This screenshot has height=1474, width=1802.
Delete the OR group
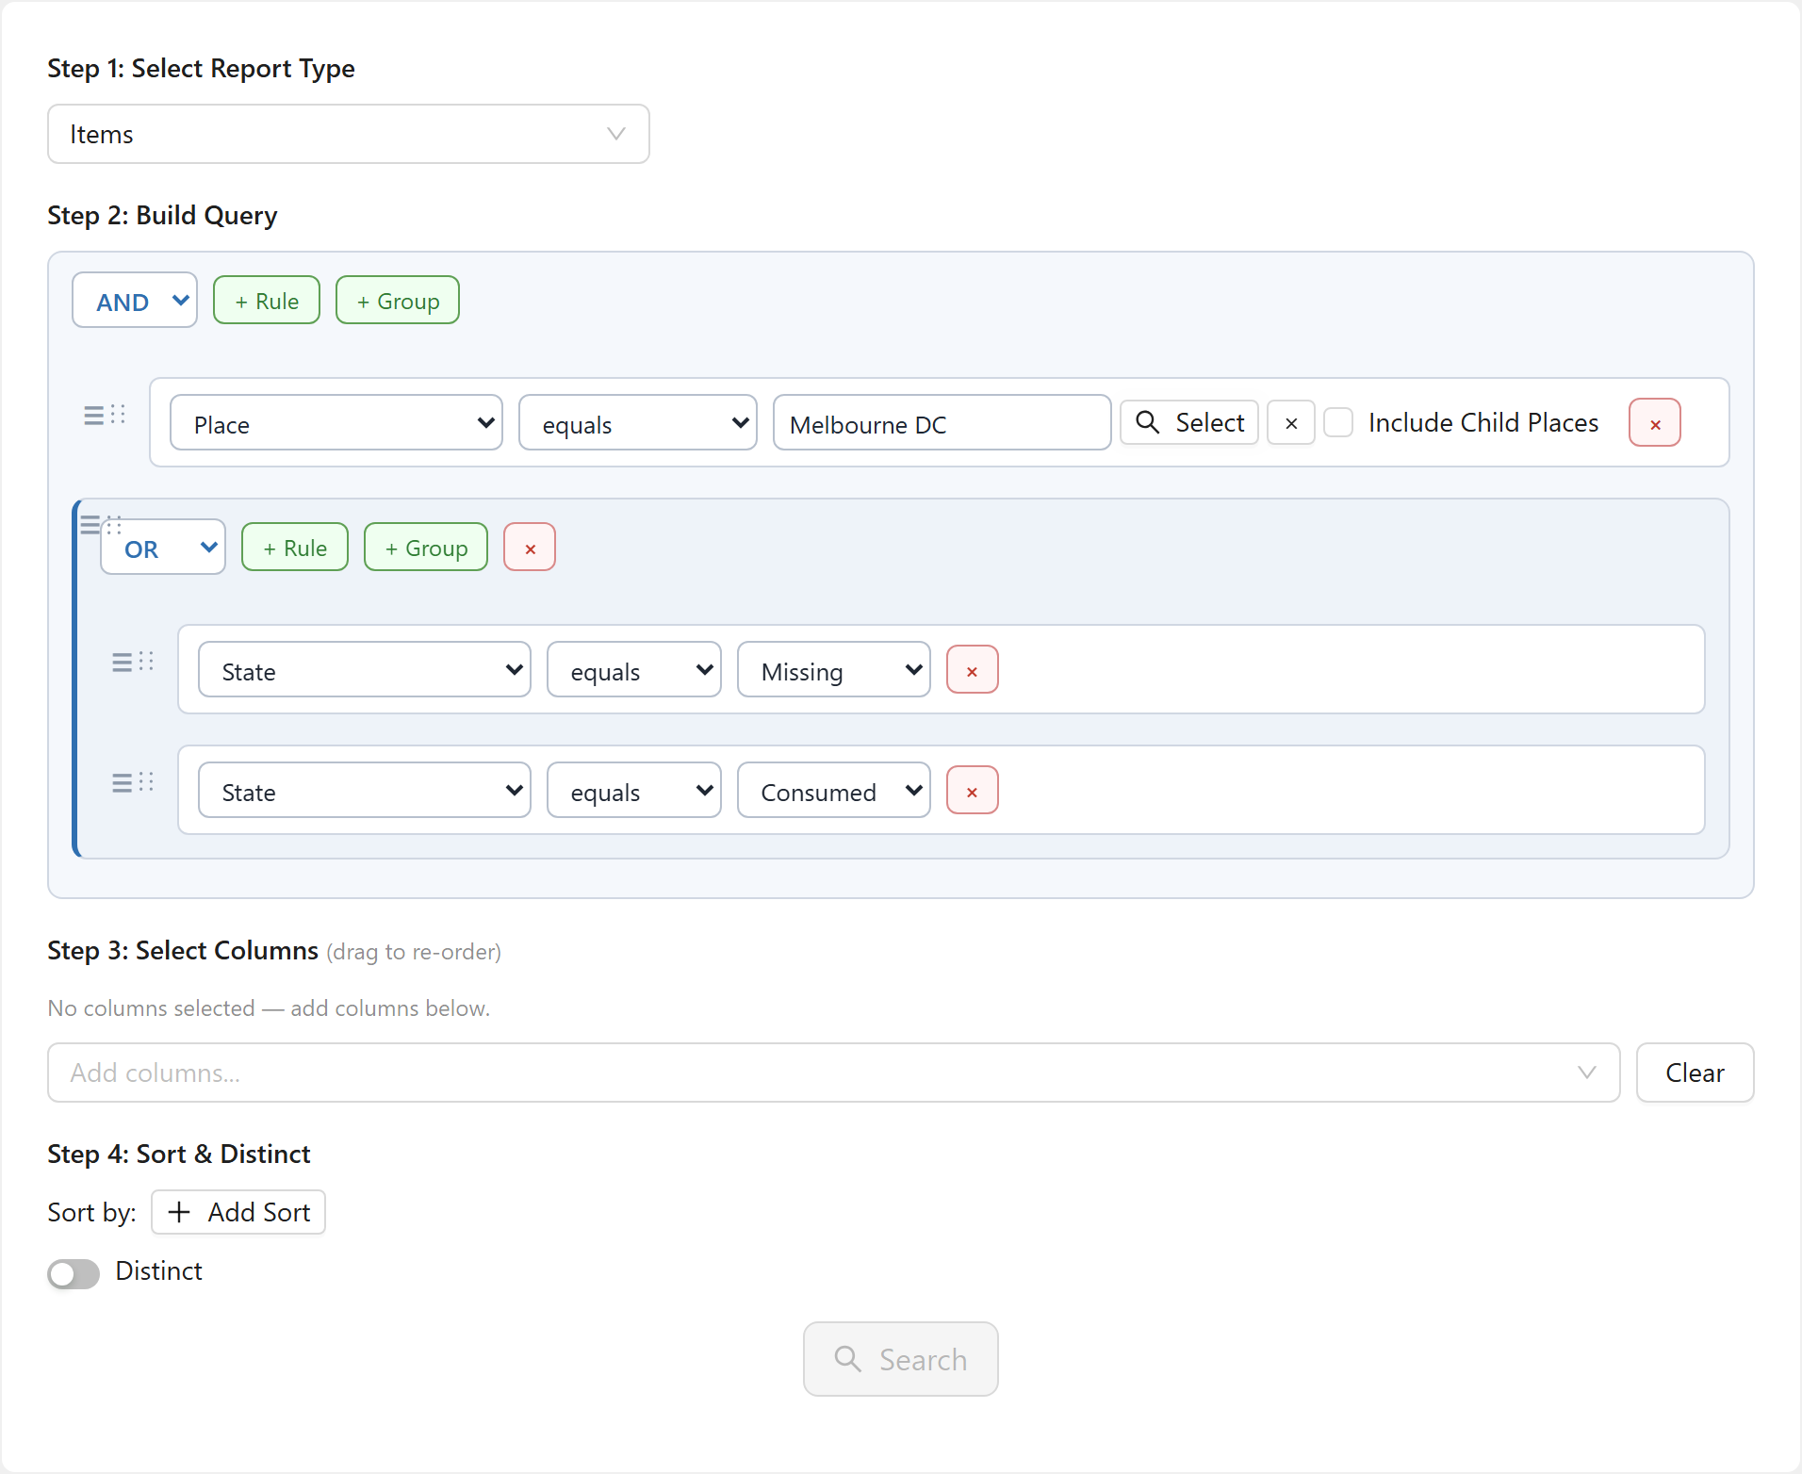click(x=530, y=548)
